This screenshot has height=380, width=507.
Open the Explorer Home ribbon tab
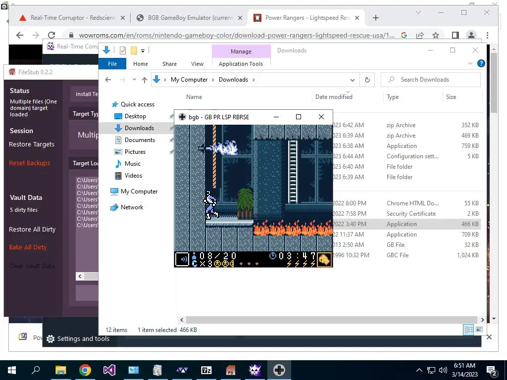(140, 64)
